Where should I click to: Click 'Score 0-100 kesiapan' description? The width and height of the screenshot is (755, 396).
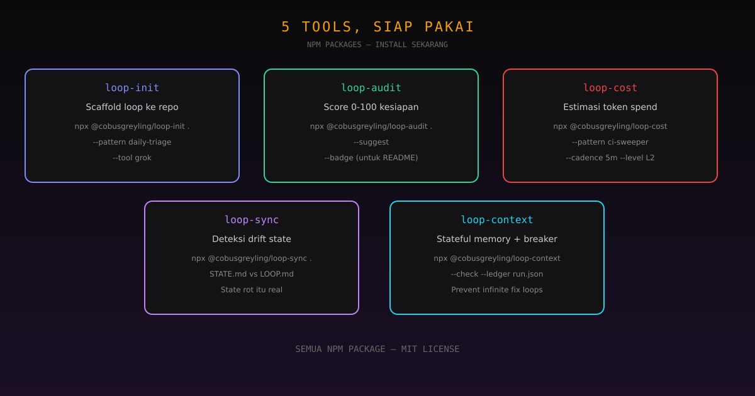371,107
